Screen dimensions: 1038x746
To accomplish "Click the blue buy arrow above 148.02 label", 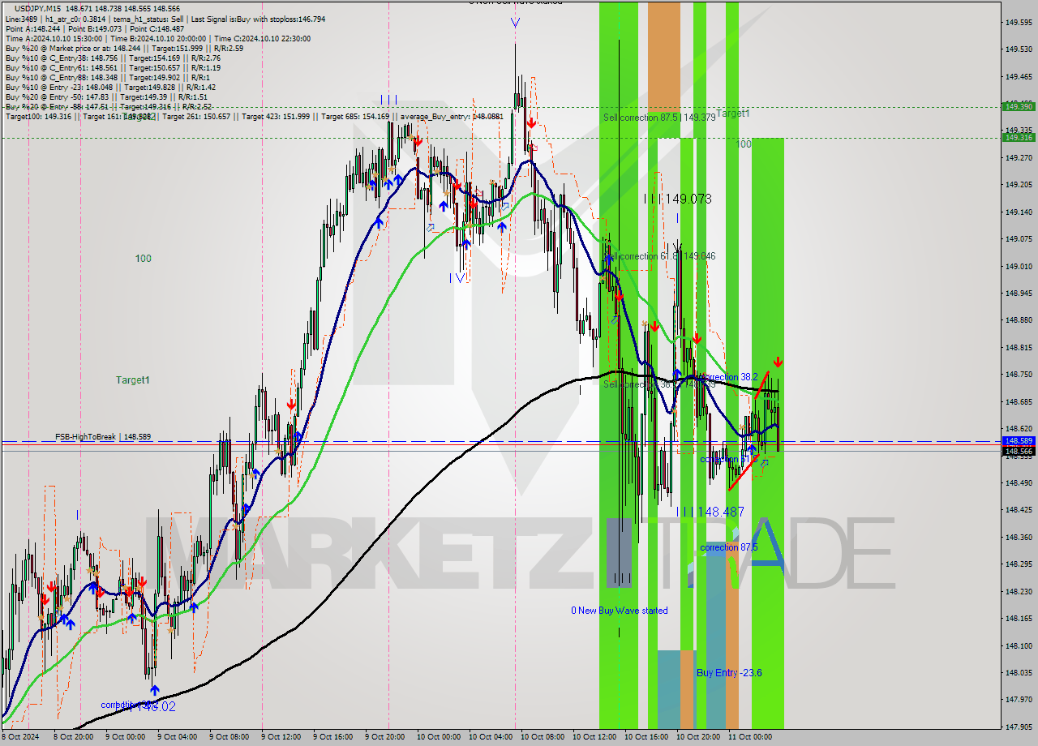I will [x=154, y=690].
